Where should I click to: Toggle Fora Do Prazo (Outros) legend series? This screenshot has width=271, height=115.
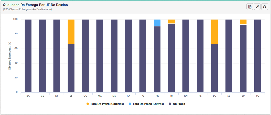146,104
